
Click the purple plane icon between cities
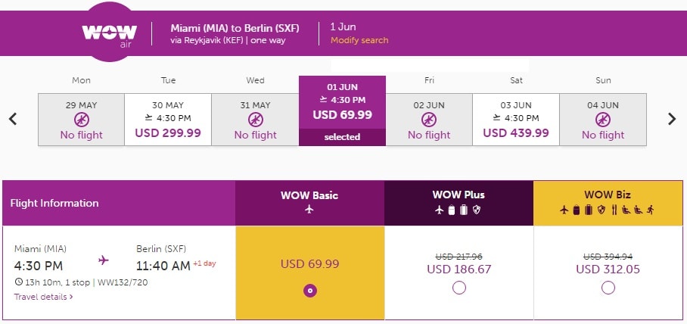(x=104, y=260)
